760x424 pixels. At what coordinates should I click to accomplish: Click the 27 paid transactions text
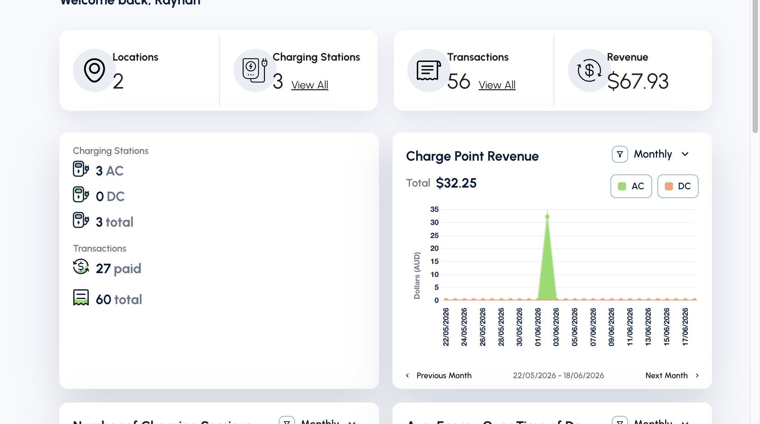pos(118,268)
